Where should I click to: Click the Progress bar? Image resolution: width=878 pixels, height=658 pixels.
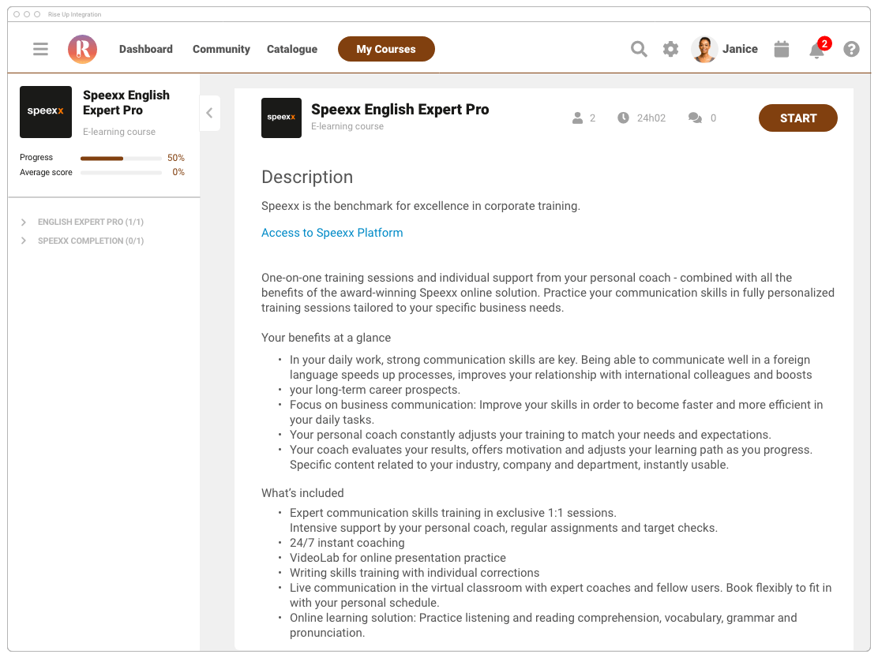[121, 159]
